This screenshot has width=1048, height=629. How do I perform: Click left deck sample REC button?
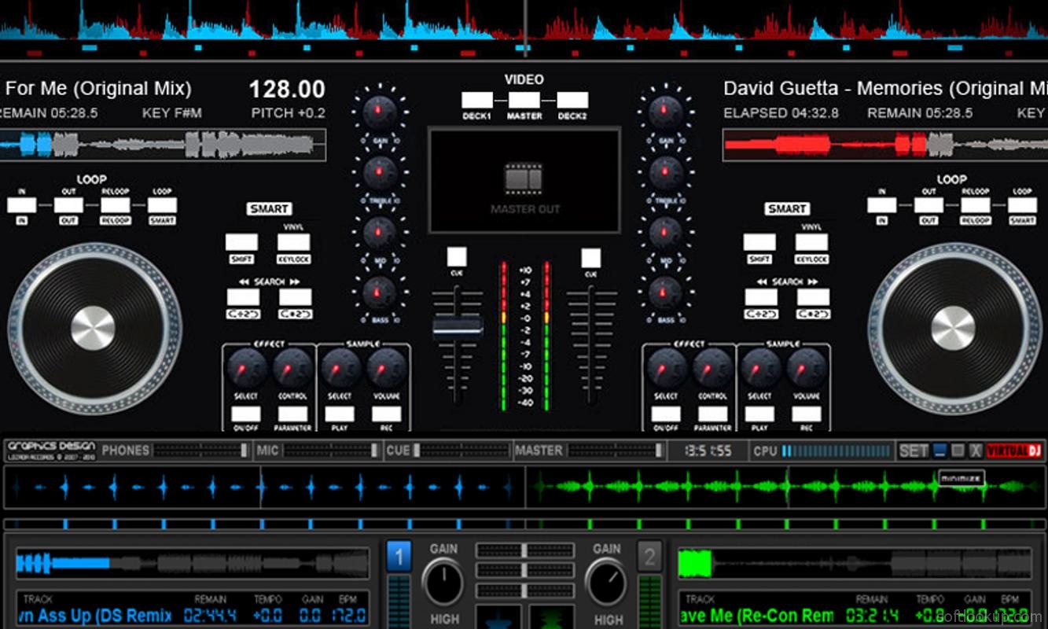pos(387,414)
